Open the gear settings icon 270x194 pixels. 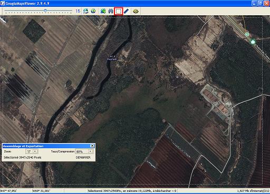tap(136, 11)
